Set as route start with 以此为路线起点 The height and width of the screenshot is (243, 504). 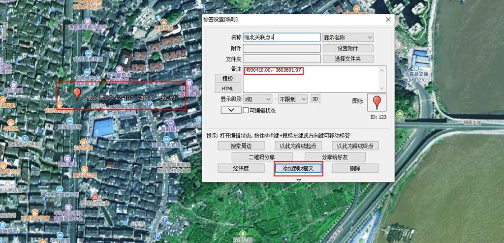coord(298,146)
